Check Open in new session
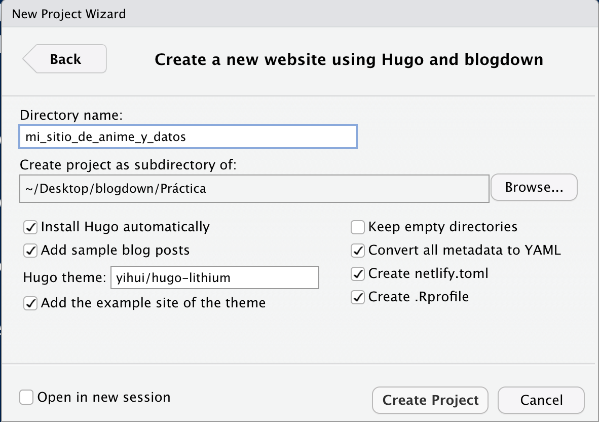Image resolution: width=599 pixels, height=422 pixels. [26, 397]
